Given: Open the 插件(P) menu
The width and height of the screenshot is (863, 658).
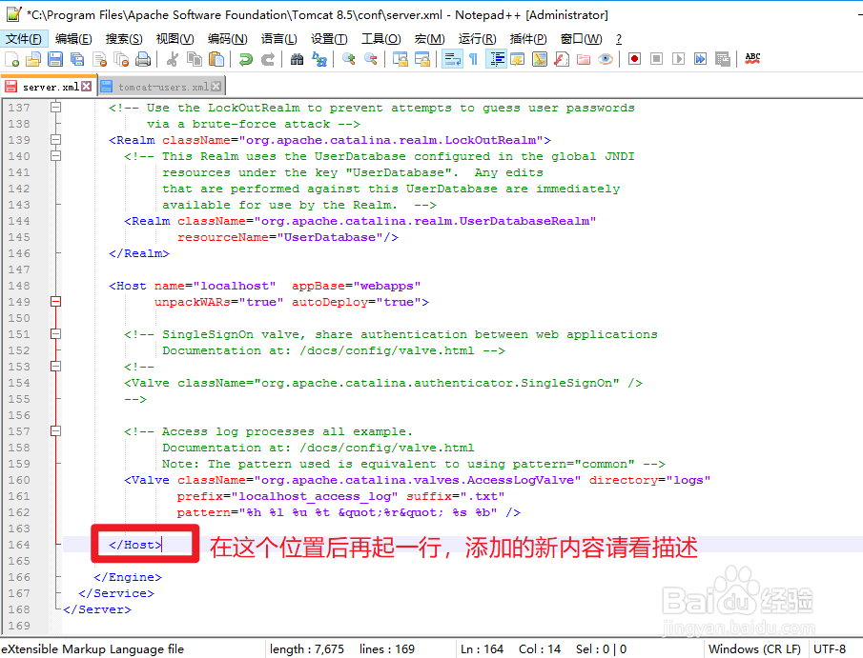Looking at the screenshot, I should 528,39.
